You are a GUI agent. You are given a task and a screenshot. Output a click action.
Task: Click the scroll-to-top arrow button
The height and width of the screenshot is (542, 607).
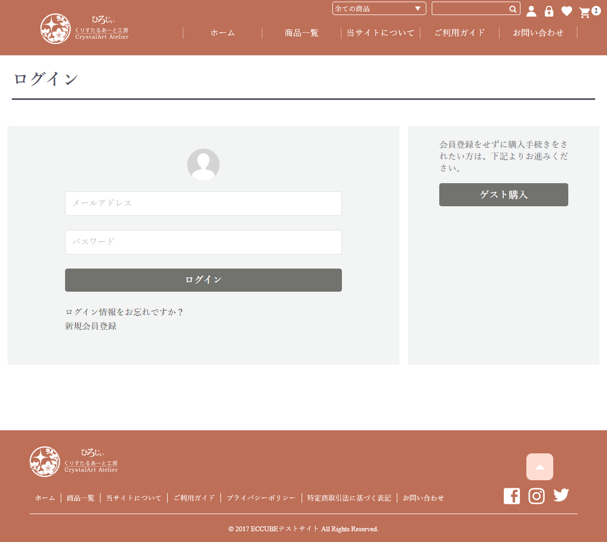pyautogui.click(x=540, y=467)
